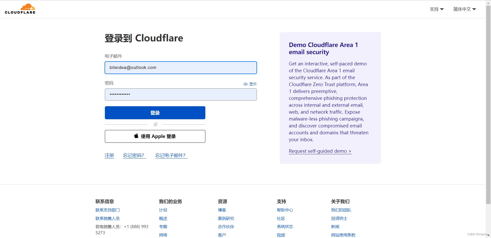Open 网络 footer link
This screenshot has height=238, width=491.
(x=163, y=235)
